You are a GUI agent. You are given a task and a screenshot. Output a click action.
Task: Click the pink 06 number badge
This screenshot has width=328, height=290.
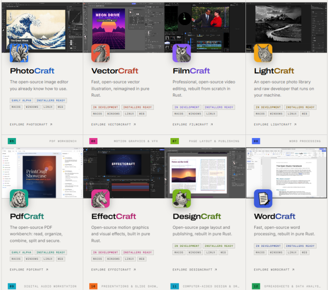point(93,141)
